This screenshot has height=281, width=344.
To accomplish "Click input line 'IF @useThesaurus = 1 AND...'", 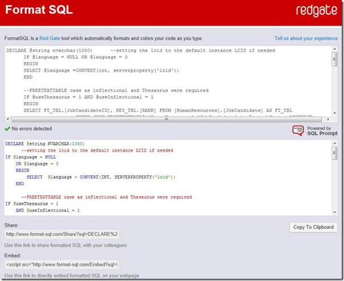I will point(88,97).
